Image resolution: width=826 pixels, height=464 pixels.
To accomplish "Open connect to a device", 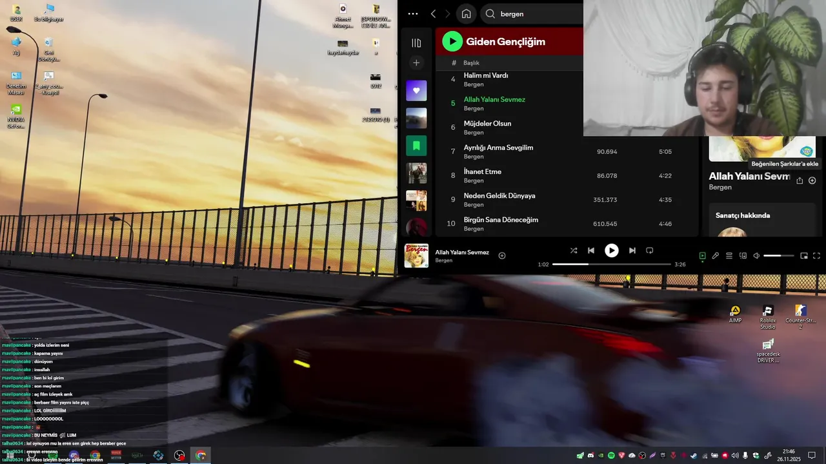I will coord(743,256).
